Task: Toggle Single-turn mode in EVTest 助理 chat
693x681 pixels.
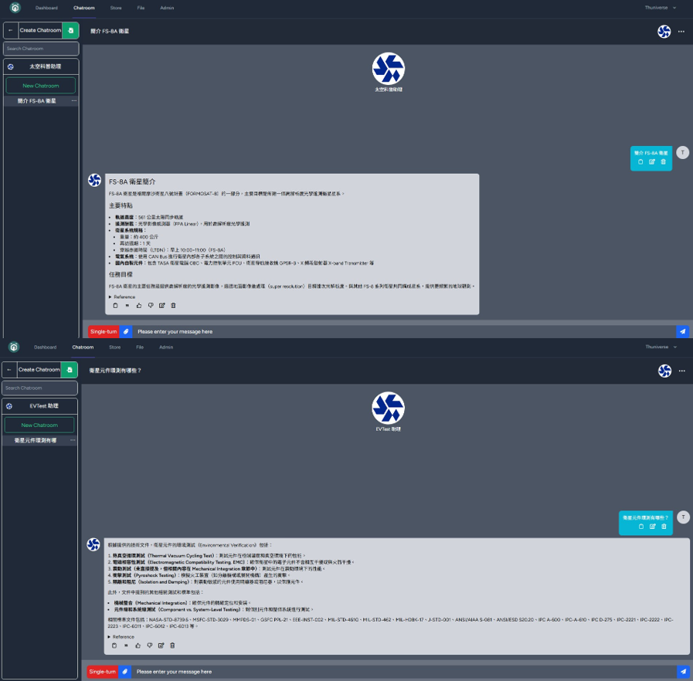Action: tap(102, 672)
